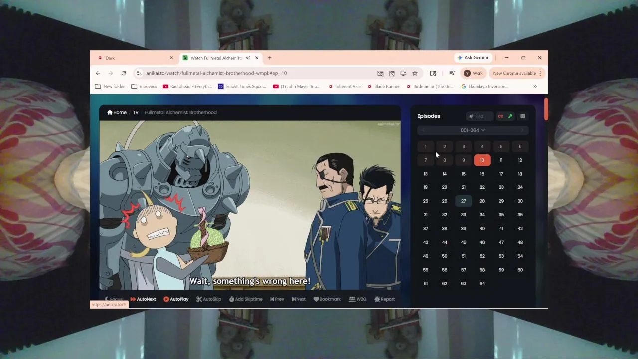
Task: Select episode 11
Action: [x=501, y=160]
